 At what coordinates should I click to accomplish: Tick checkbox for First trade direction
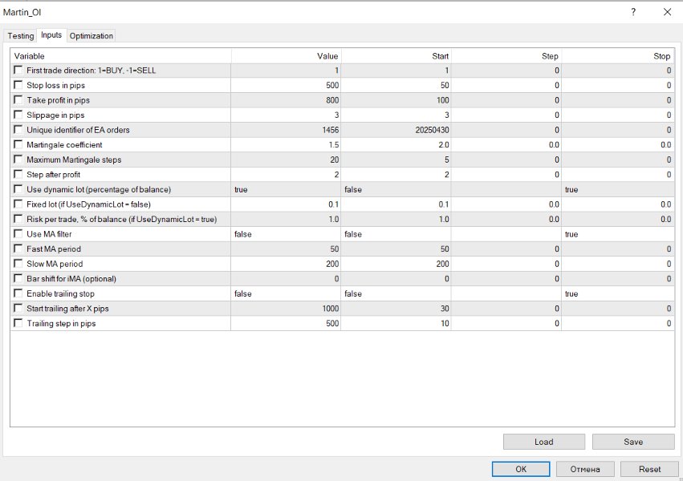pos(18,70)
